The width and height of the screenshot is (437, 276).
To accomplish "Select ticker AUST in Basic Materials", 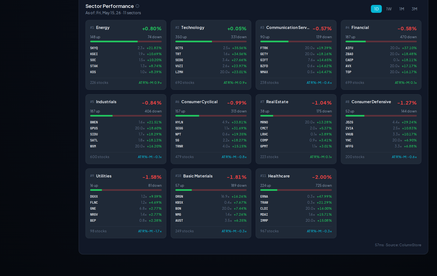I will pos(179,221).
